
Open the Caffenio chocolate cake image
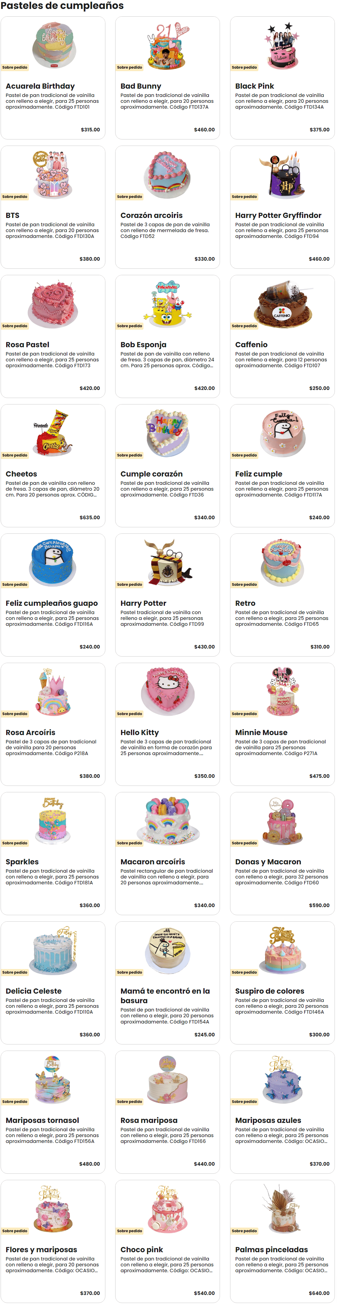[282, 303]
